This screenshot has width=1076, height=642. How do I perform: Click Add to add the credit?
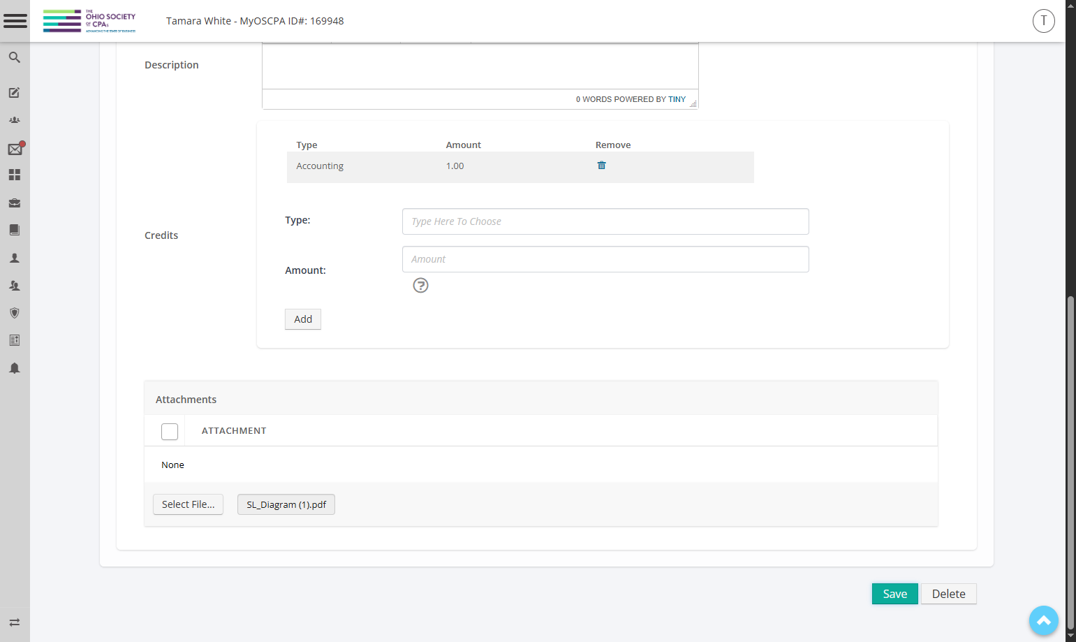(303, 319)
